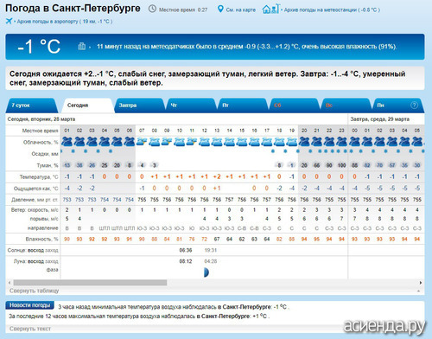Click the right scroll arrow of the table
The width and height of the screenshot is (432, 339).
pos(421,283)
